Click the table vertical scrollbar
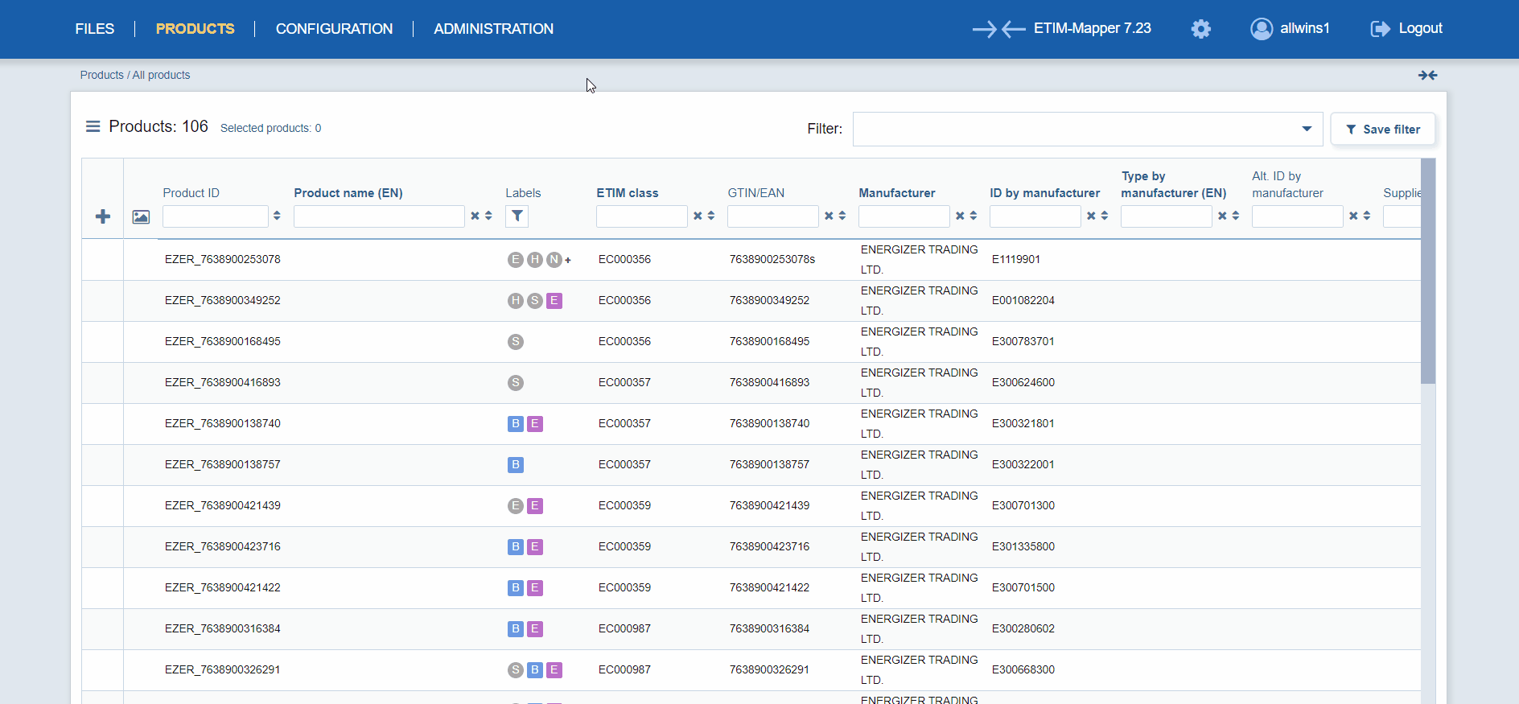This screenshot has height=704, width=1519. (x=1428, y=271)
